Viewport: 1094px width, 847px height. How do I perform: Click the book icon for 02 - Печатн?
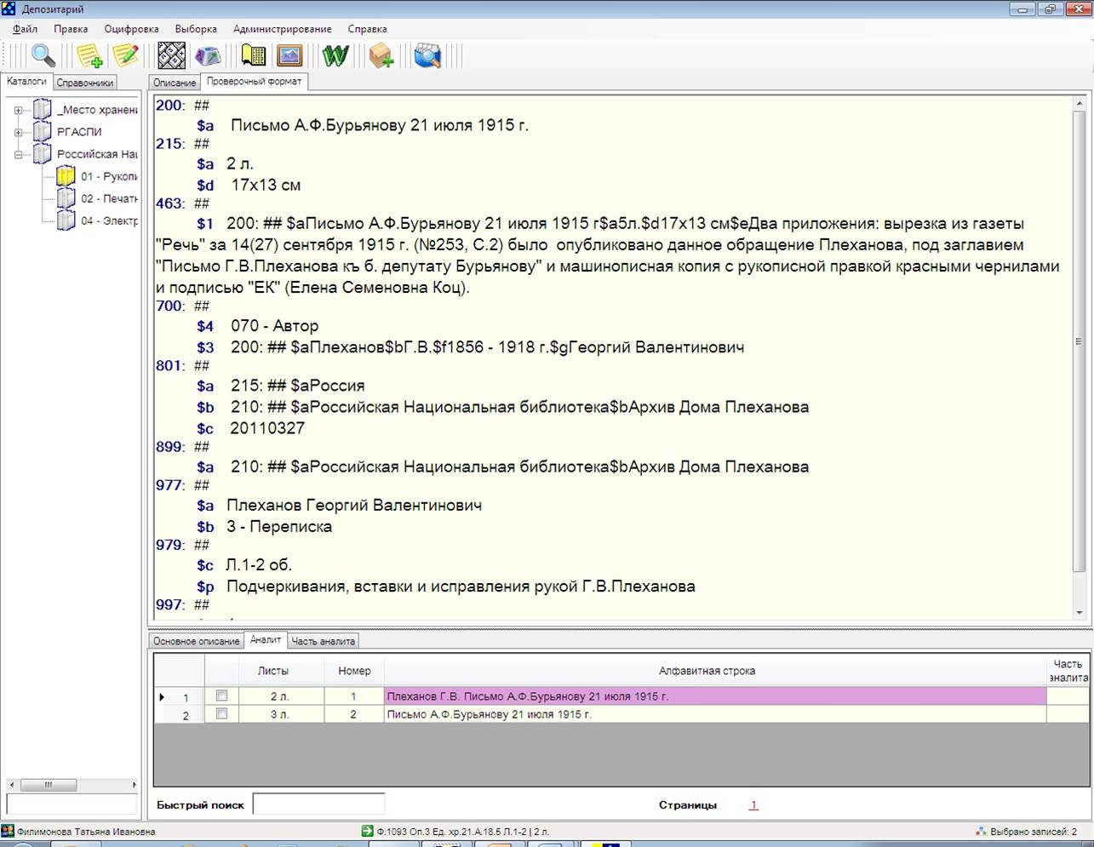[x=66, y=198]
